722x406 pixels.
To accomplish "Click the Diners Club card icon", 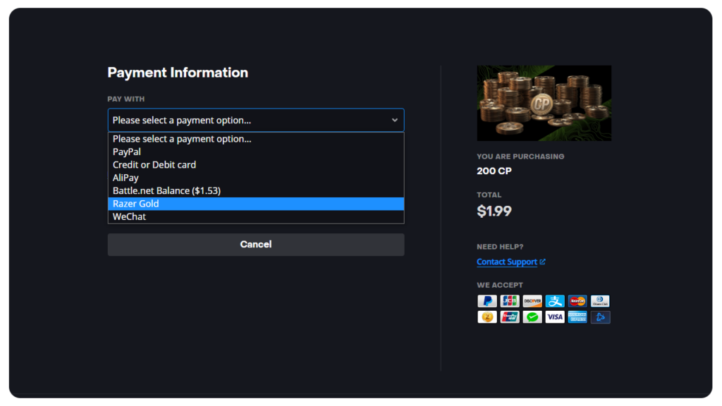I will click(x=600, y=301).
